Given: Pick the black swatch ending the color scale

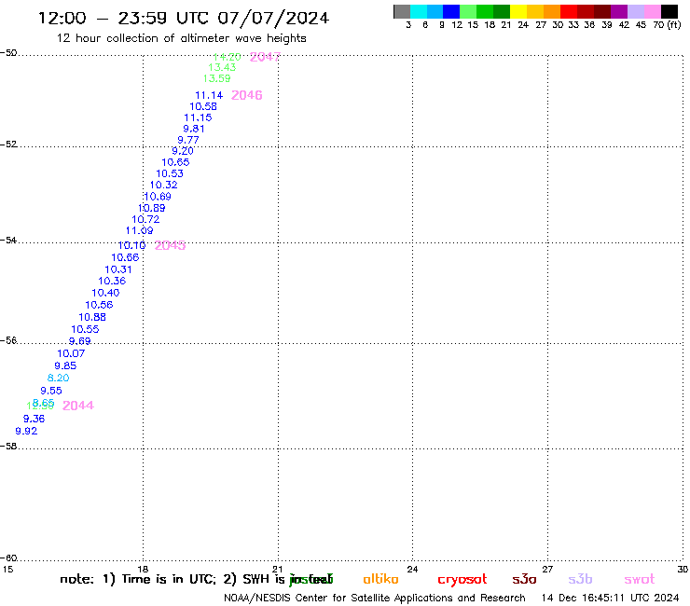Looking at the screenshot, I should coord(669,11).
